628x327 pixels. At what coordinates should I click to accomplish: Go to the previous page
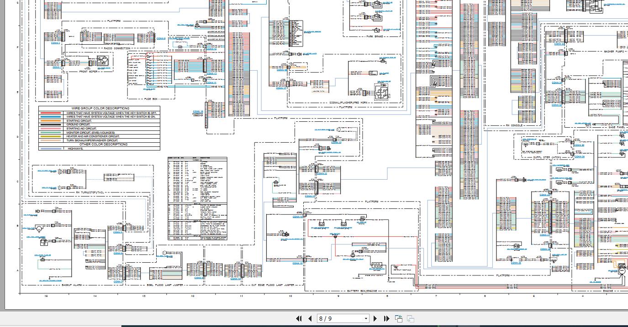click(x=310, y=319)
